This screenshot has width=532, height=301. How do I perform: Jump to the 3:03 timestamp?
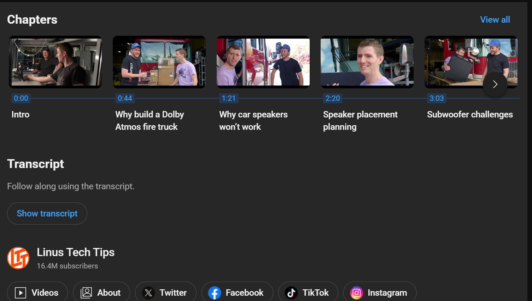click(x=437, y=98)
